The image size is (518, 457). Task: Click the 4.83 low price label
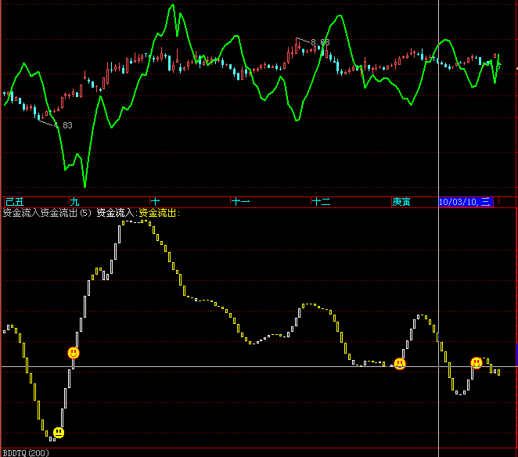coord(63,125)
